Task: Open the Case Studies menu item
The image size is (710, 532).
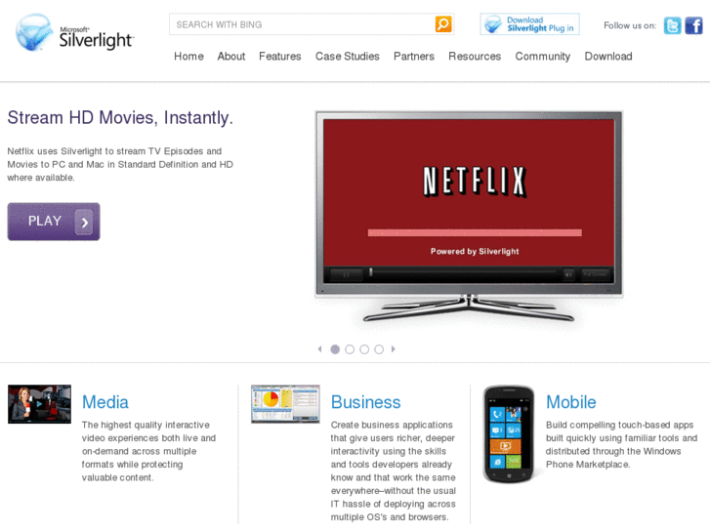Action: 348,57
